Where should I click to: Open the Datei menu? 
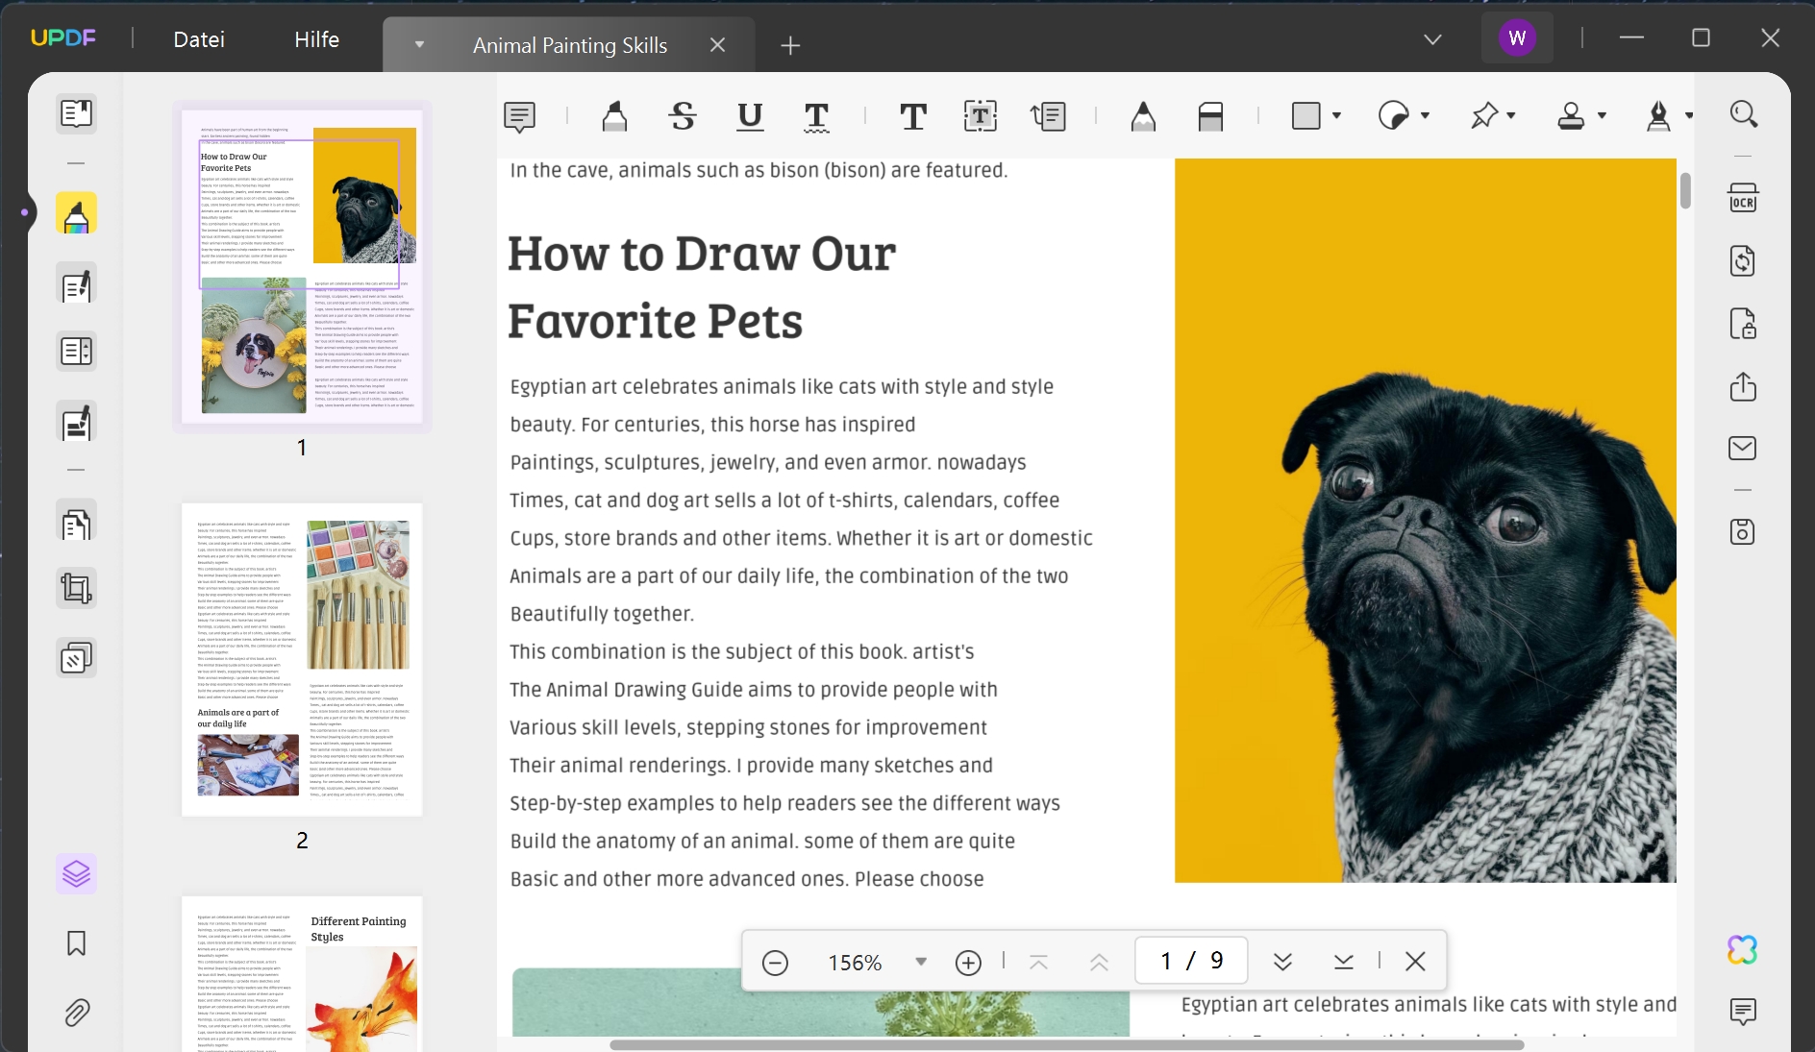tap(199, 39)
